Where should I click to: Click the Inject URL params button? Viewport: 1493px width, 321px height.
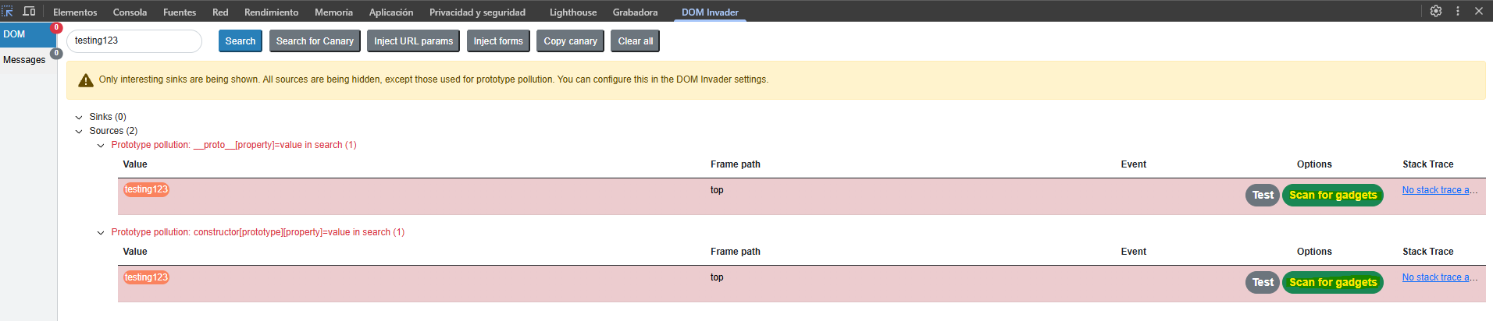click(x=413, y=41)
